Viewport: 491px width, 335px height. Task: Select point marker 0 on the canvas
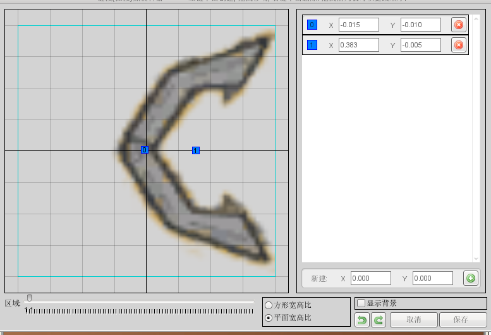[144, 150]
